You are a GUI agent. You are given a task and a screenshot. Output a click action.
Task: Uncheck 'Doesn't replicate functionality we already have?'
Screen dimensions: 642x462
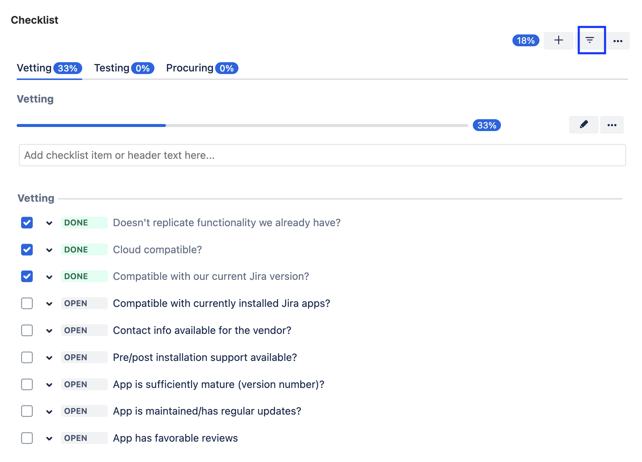click(27, 223)
